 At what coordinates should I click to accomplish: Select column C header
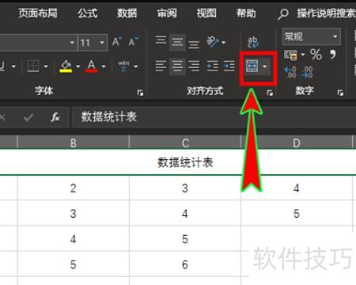(x=185, y=142)
